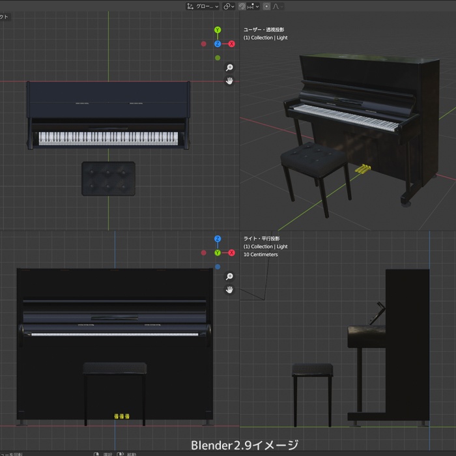The height and width of the screenshot is (456, 456).
Task: Click '(1) Collection | Light' in perspective view
Action: (x=266, y=38)
